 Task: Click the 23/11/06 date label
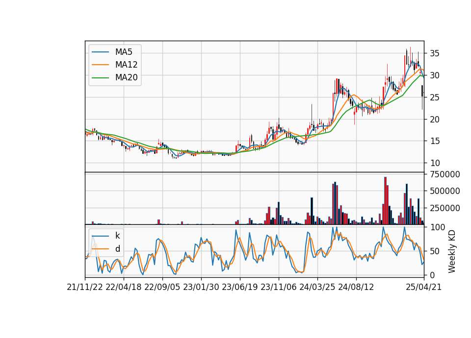click(x=279, y=288)
